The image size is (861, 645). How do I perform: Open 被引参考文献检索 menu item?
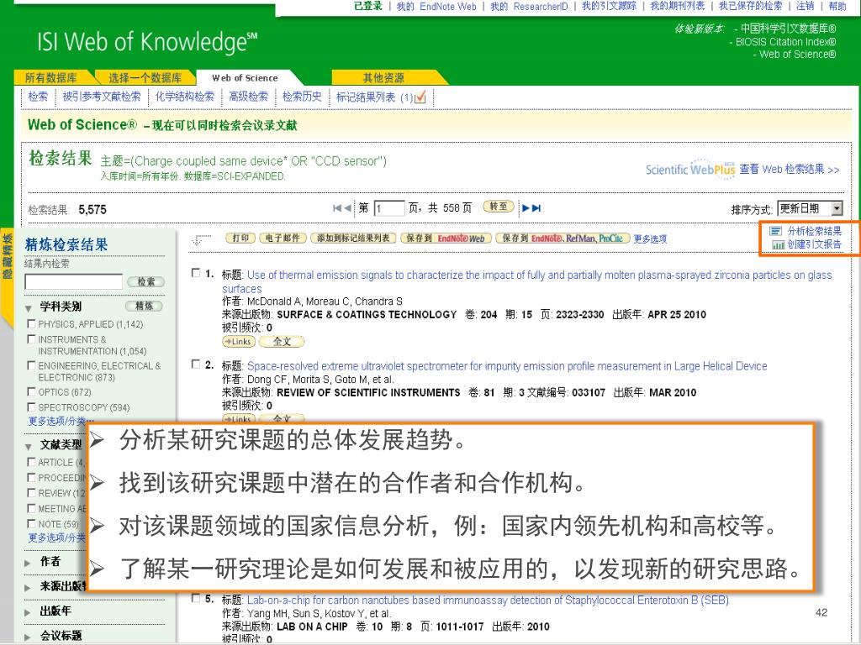[x=102, y=97]
